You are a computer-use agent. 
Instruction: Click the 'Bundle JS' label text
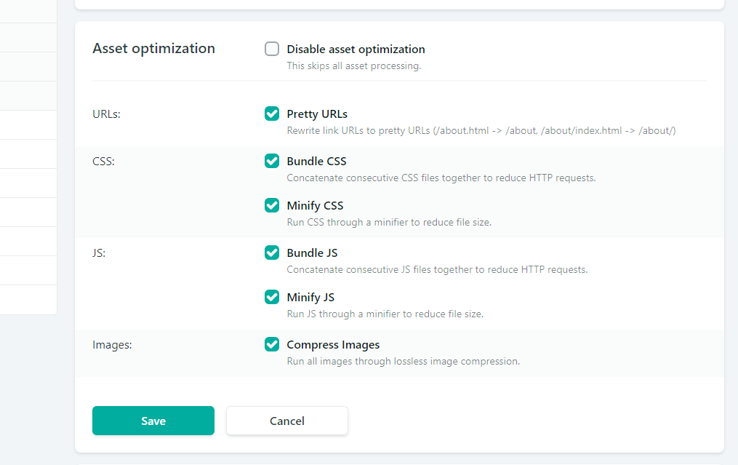tap(312, 253)
